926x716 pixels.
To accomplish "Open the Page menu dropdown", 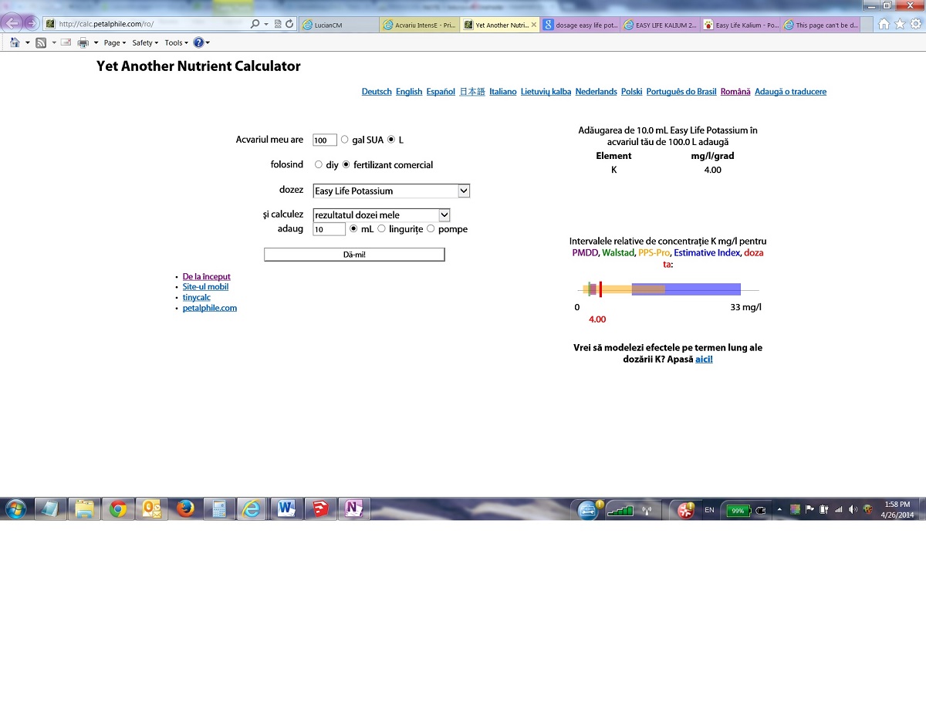I will point(115,43).
